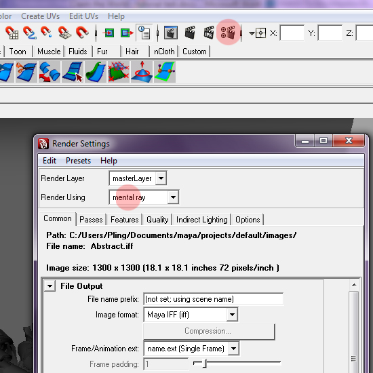The image size is (373, 373).
Task: Click the green-bordered surface with handle points icon
Action: (165, 72)
